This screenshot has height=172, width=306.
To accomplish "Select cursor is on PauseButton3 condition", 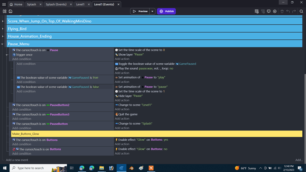I will pos(41,114).
